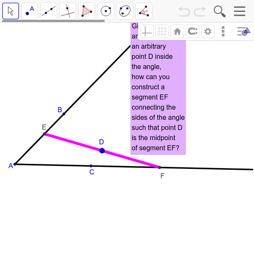Select the Point tool
Image resolution: width=254 pixels, height=254 pixels.
pyautogui.click(x=30, y=11)
